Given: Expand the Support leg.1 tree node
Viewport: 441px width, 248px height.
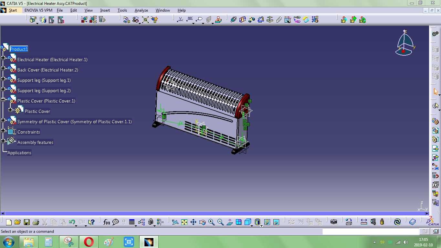Looking at the screenshot, I should tap(3, 79).
